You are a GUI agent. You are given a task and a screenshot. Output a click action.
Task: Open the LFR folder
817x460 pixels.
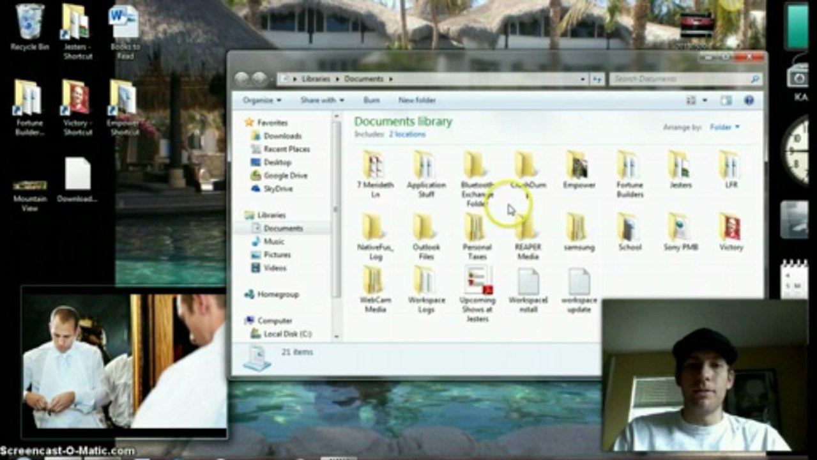[731, 170]
